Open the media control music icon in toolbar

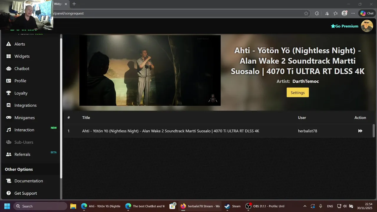click(327, 13)
